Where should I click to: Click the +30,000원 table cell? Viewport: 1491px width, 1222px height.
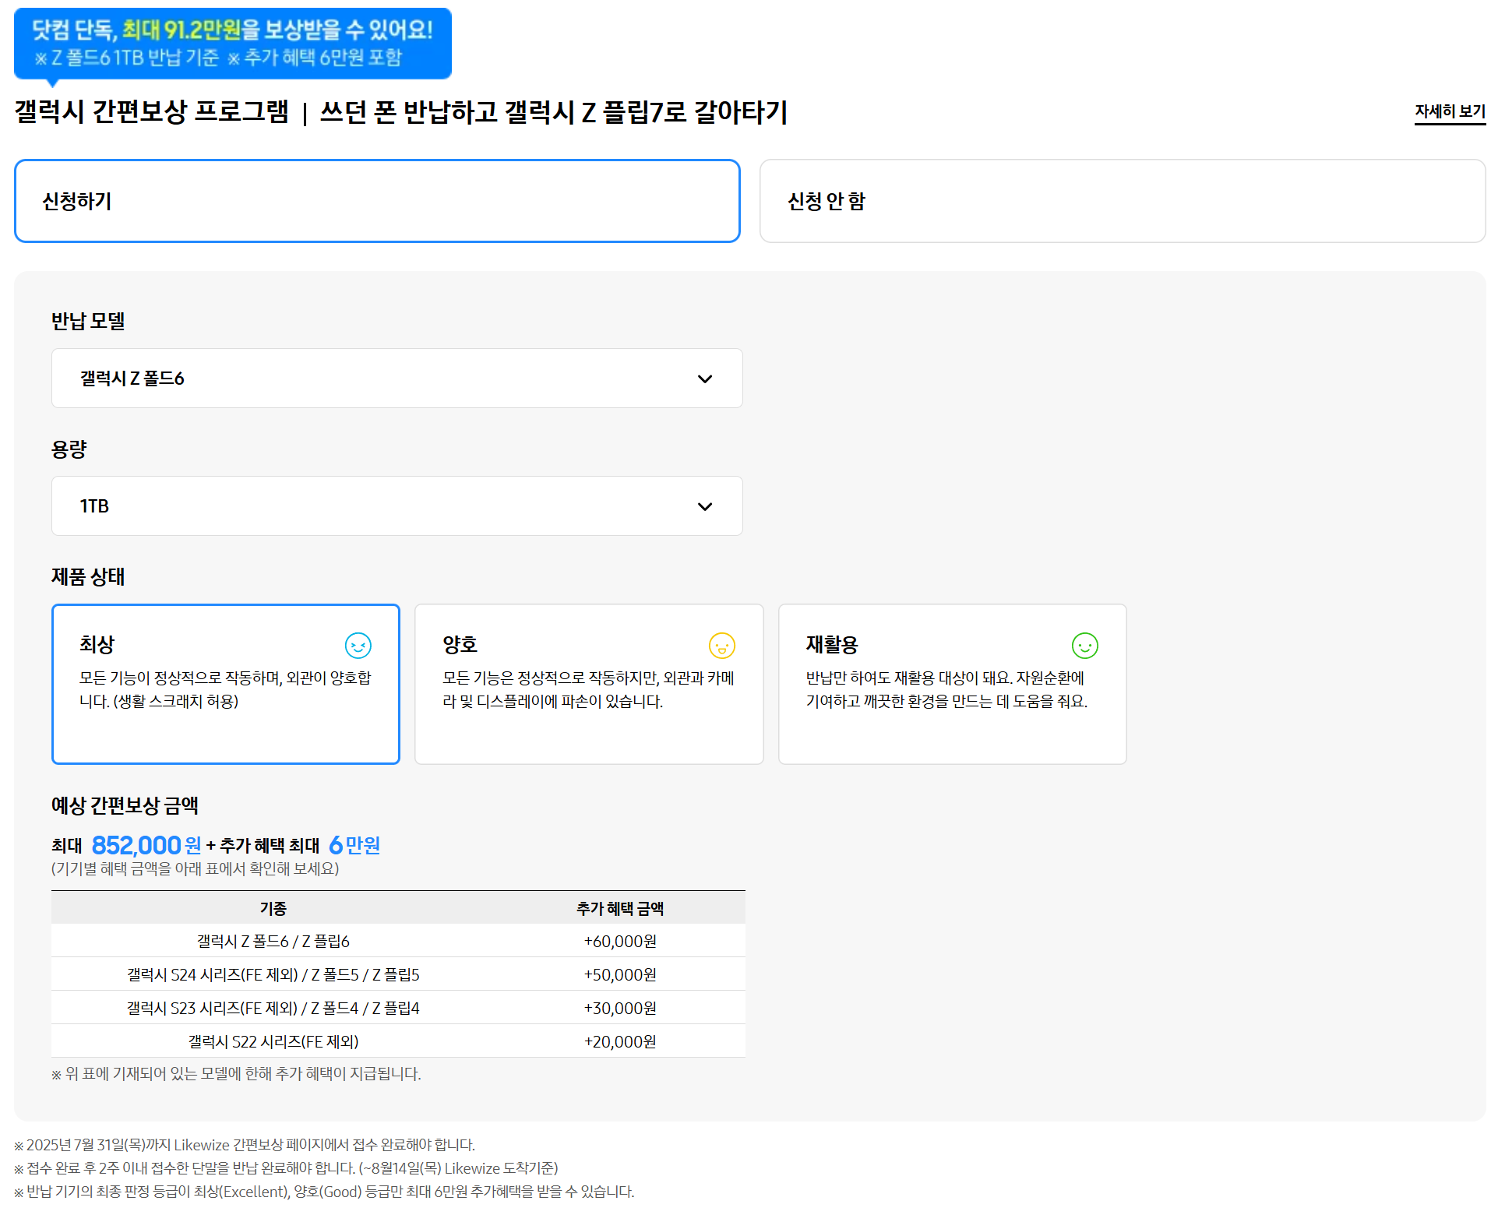tap(620, 1009)
